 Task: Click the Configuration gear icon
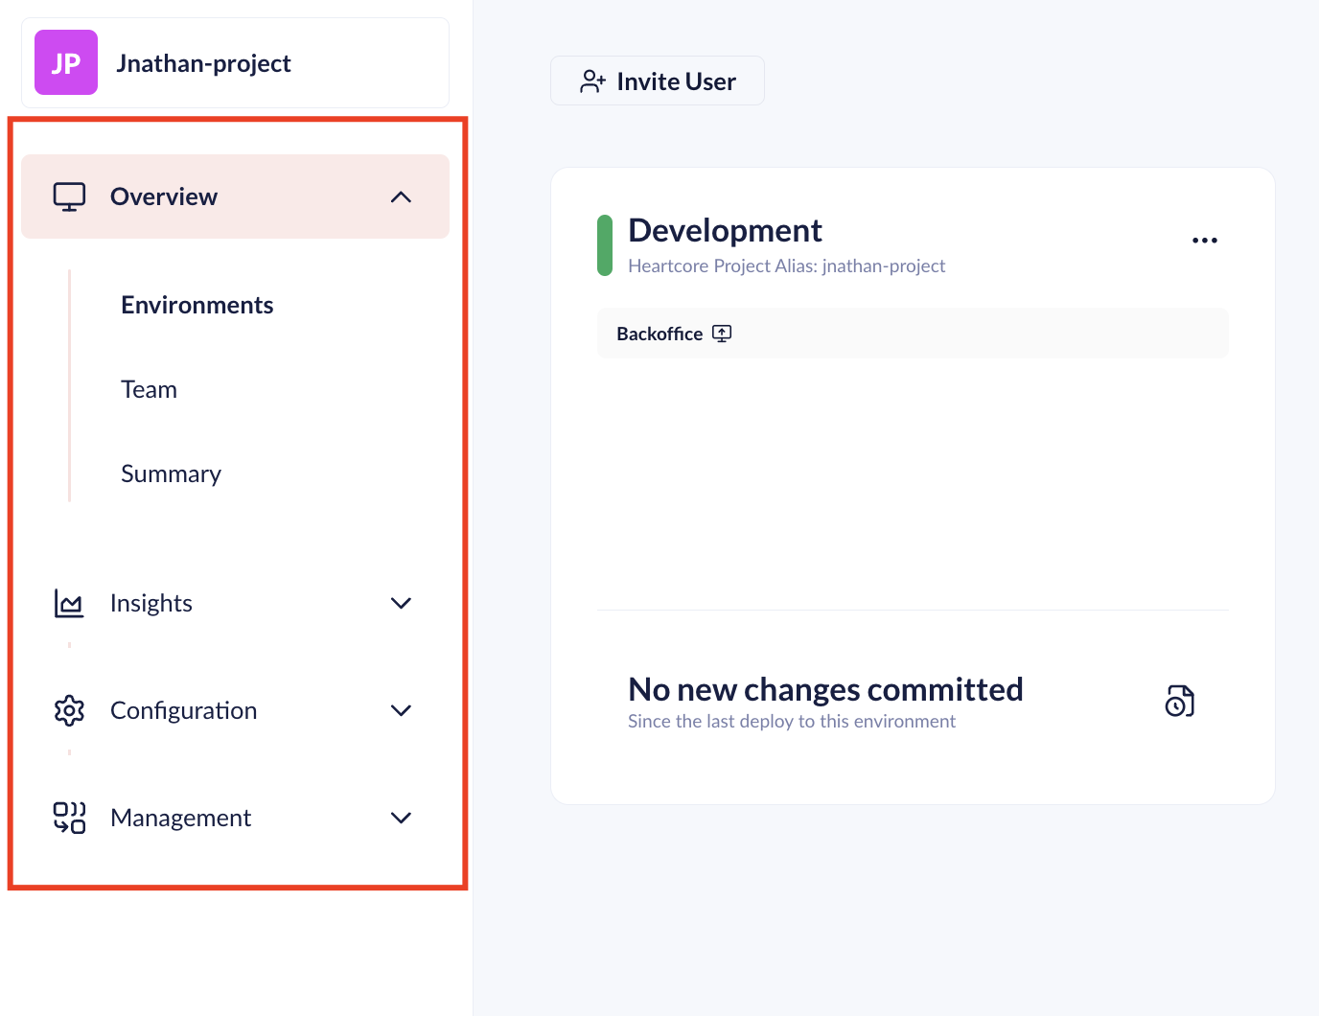(69, 710)
